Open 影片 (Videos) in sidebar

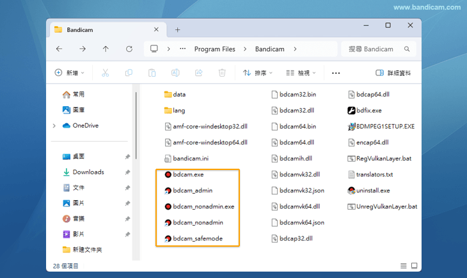(x=74, y=234)
